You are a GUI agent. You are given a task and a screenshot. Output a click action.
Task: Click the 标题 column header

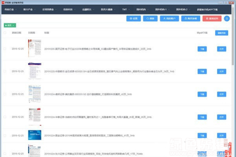click(47, 33)
